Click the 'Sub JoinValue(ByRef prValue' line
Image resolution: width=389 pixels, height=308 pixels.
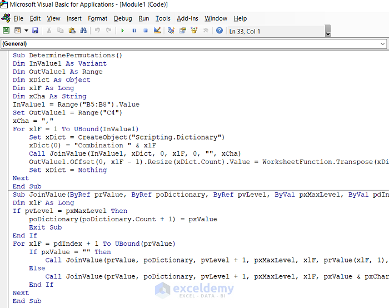[201, 195]
